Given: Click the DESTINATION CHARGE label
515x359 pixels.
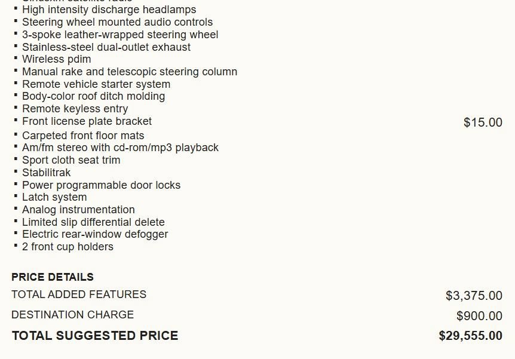Looking at the screenshot, I should [x=72, y=315].
